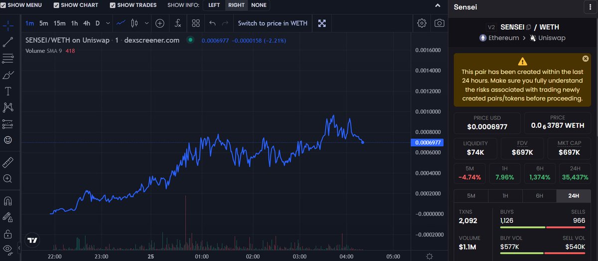Viewport: 598px width, 261px height.
Task: Select the ruler measure tool
Action: click(x=8, y=162)
